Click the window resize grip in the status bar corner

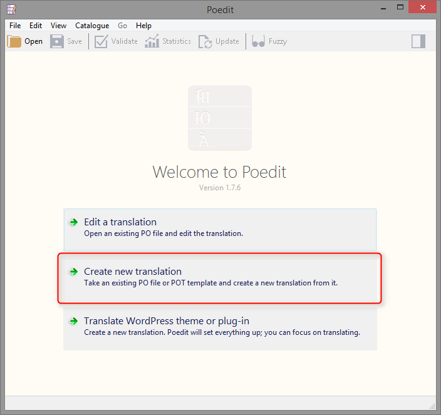(x=432, y=406)
